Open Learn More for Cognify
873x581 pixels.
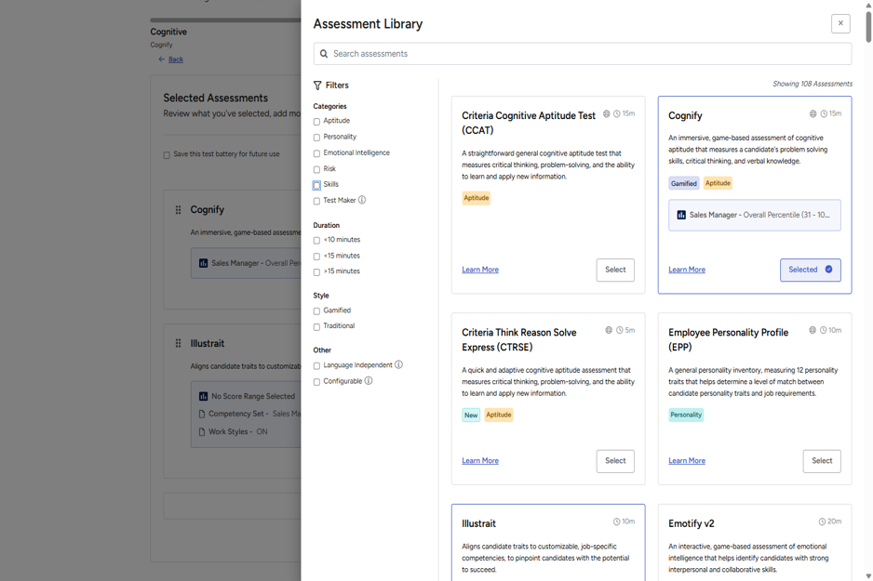[687, 270]
